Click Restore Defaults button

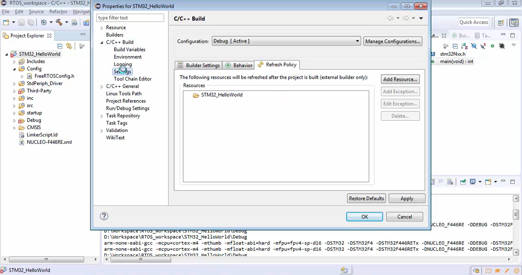coord(367,198)
